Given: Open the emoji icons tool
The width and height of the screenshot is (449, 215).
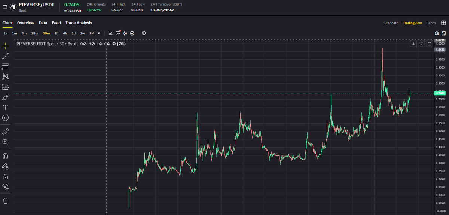Looking at the screenshot, I should pyautogui.click(x=5, y=118).
